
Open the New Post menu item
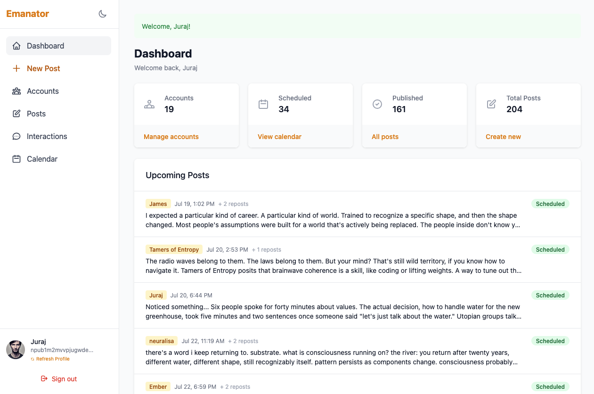tap(58, 68)
